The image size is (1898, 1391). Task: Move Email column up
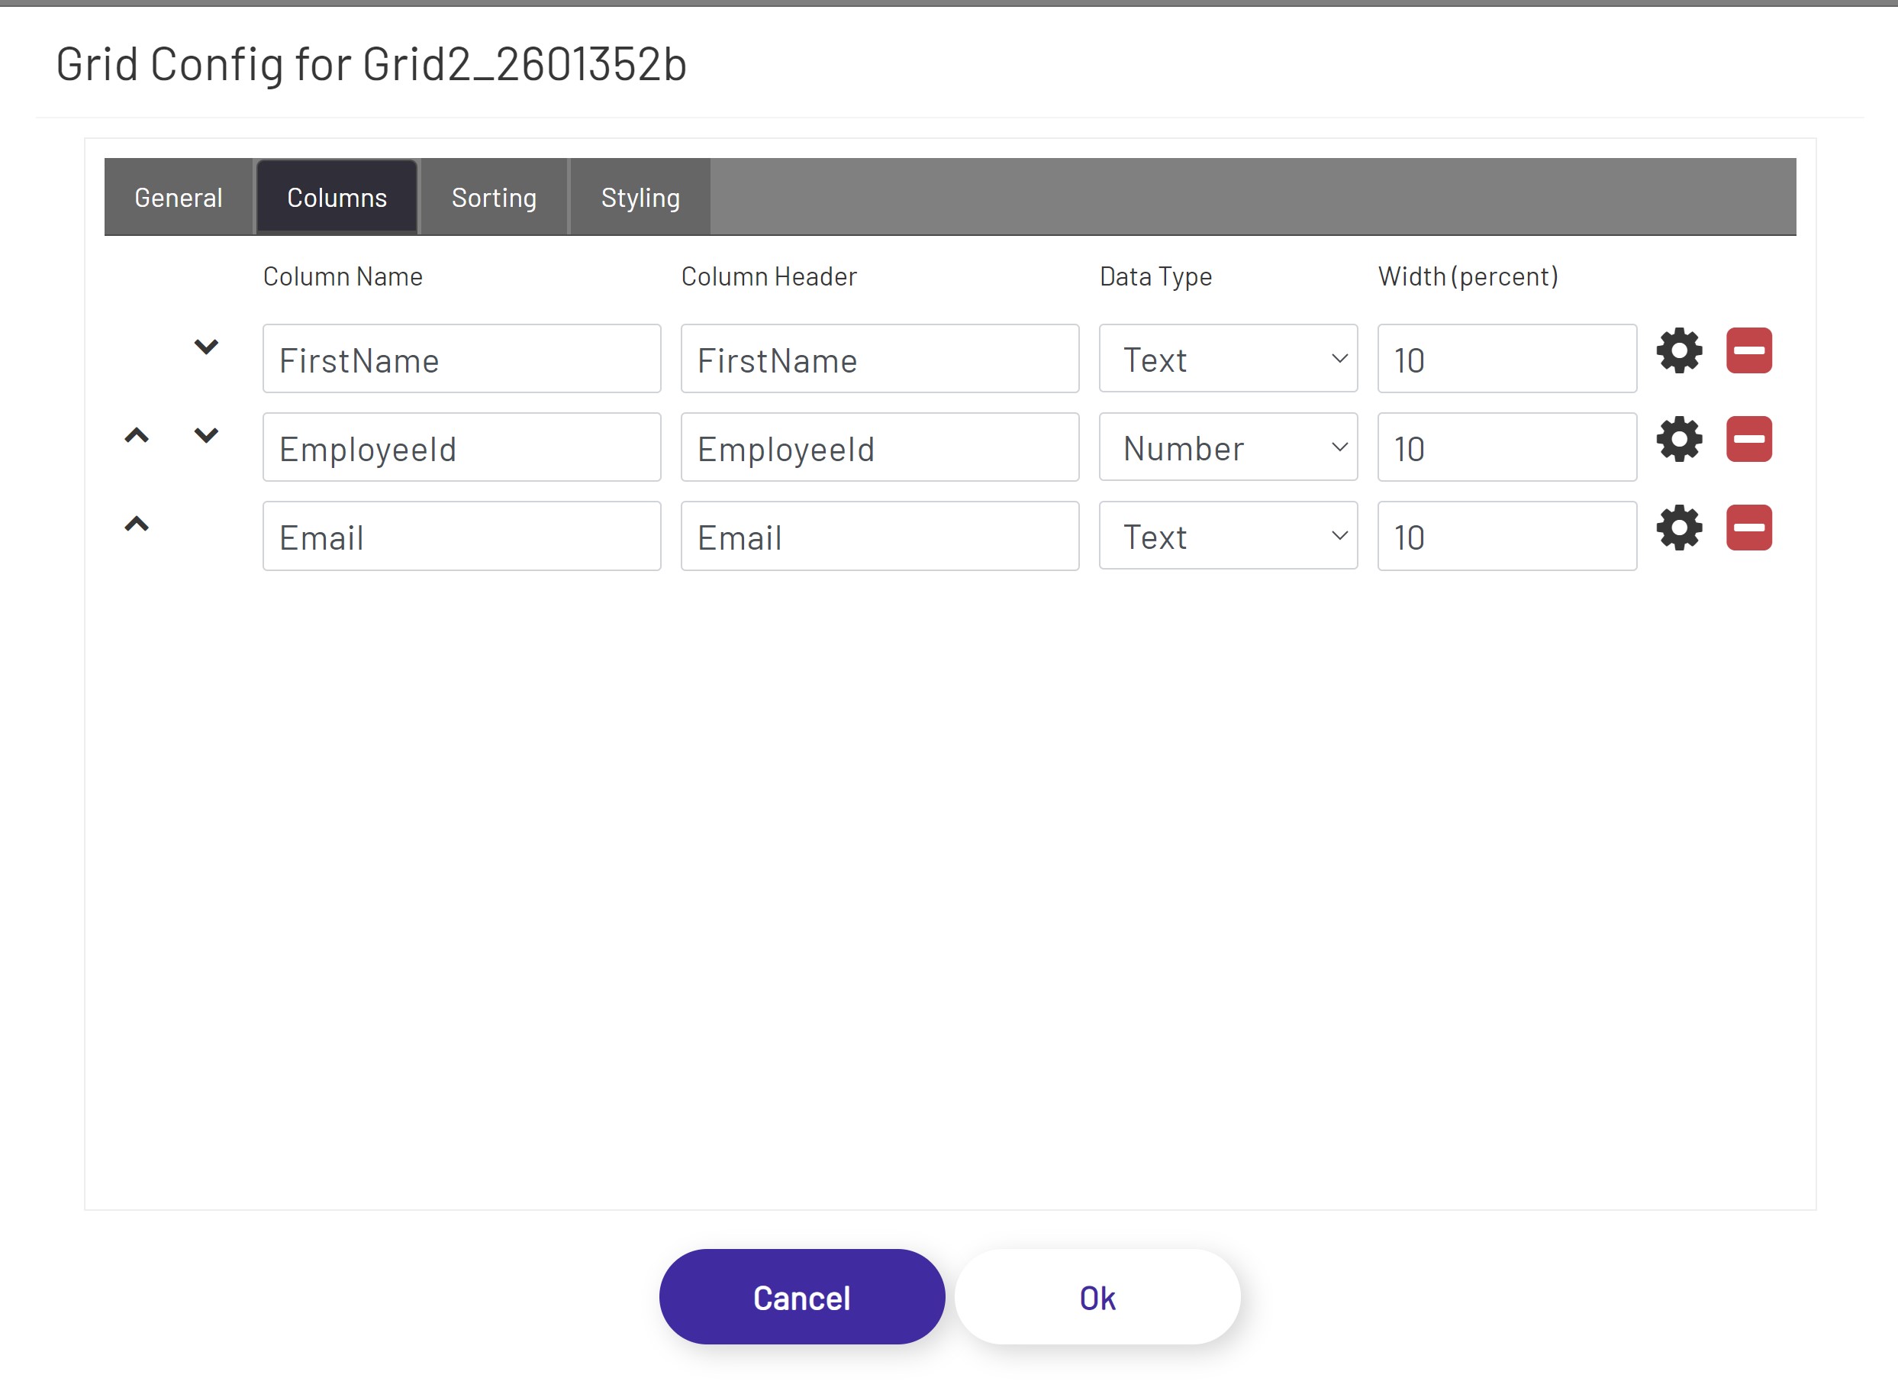tap(137, 524)
